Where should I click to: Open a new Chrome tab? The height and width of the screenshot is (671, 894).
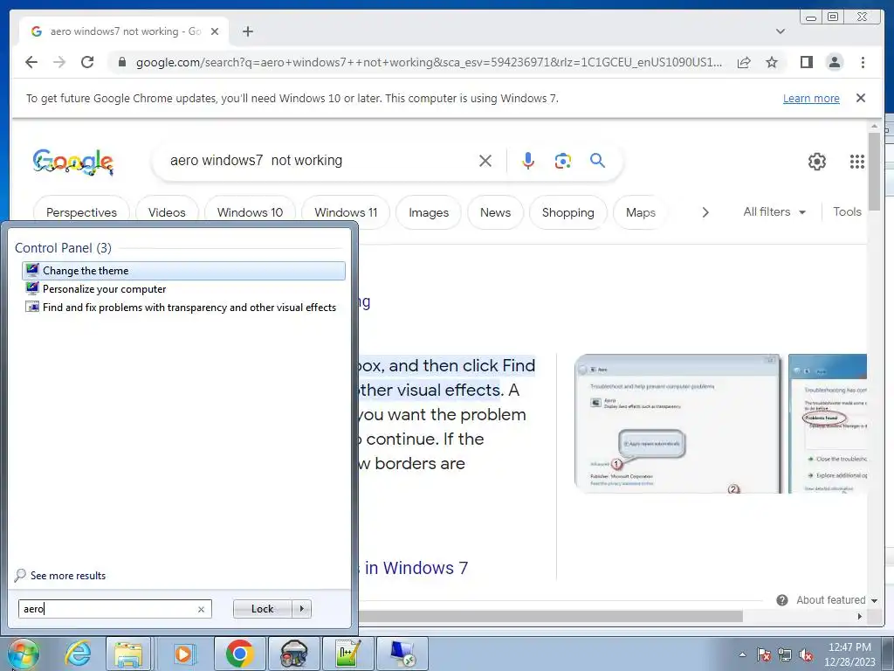247,31
